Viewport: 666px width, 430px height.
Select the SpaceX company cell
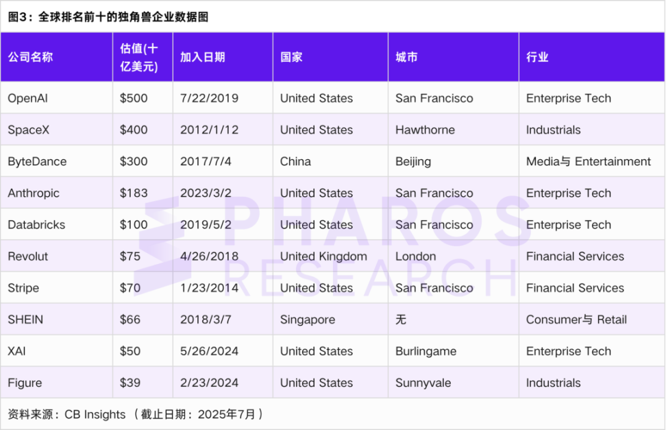pos(28,130)
